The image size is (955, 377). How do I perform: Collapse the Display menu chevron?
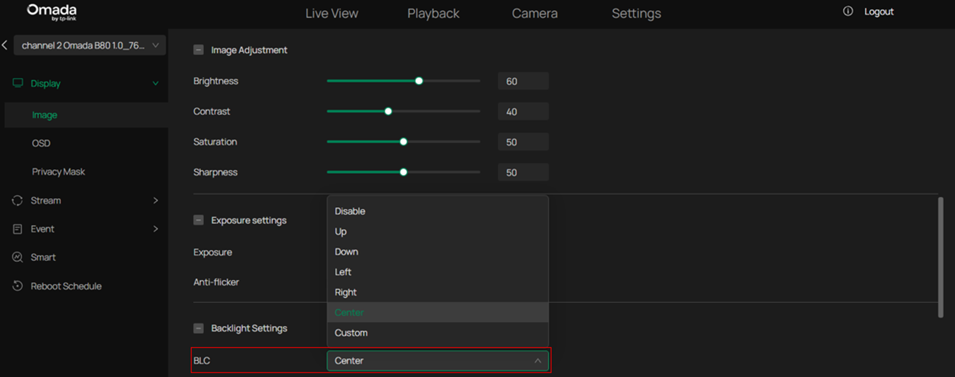pos(155,83)
